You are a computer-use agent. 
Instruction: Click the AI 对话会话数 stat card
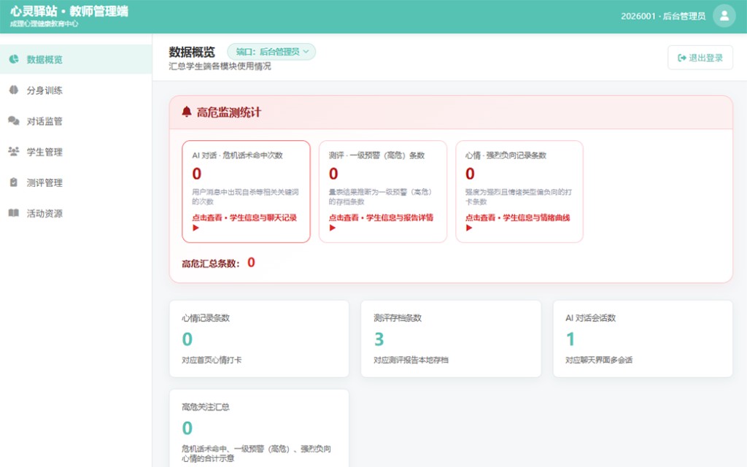pyautogui.click(x=643, y=339)
